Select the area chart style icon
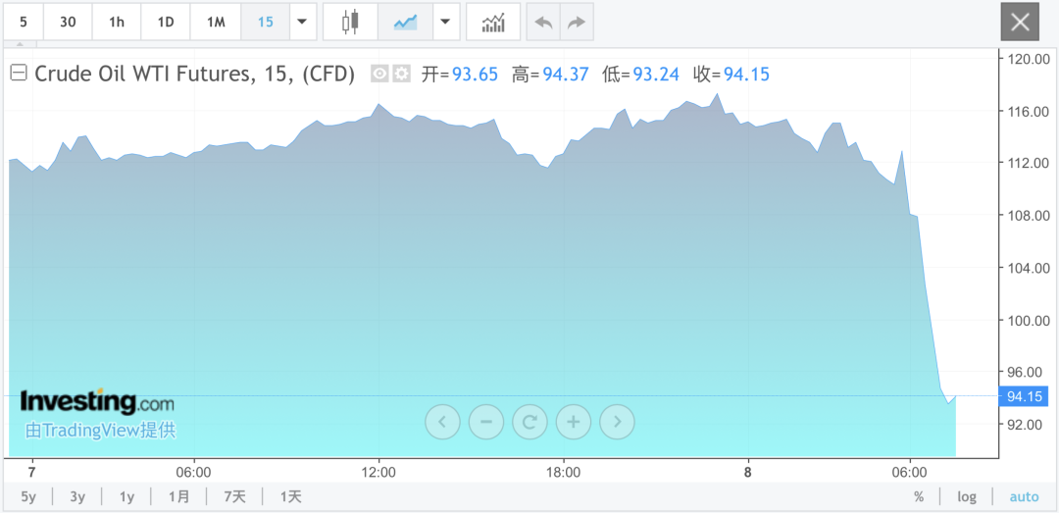The image size is (1059, 513). 404,22
